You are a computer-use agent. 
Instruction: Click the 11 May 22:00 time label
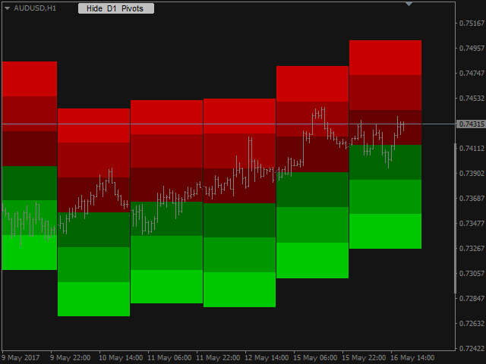point(218,358)
